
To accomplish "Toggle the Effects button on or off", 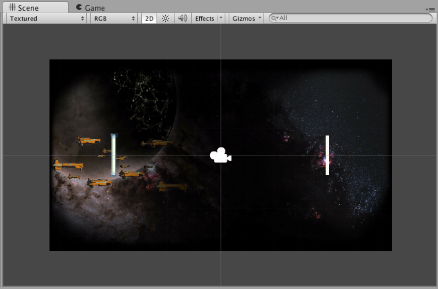I will [x=204, y=19].
